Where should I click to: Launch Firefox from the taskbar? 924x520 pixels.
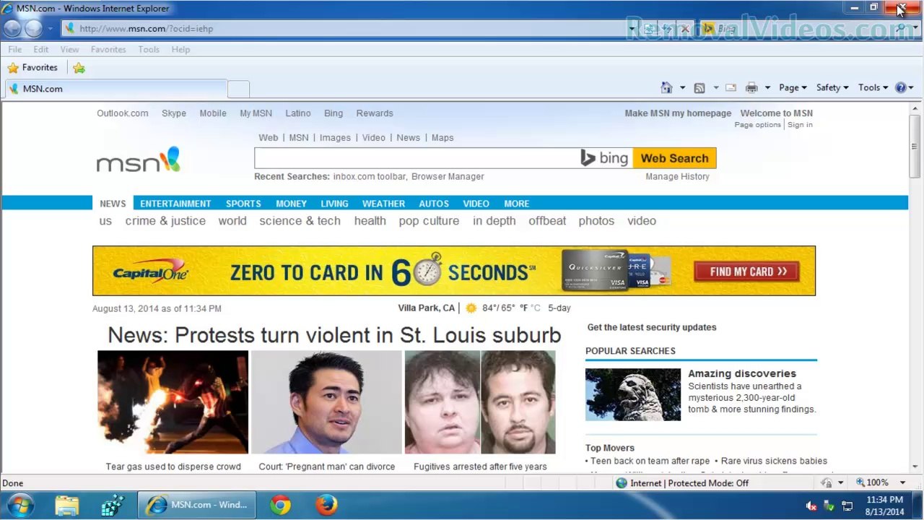(326, 505)
